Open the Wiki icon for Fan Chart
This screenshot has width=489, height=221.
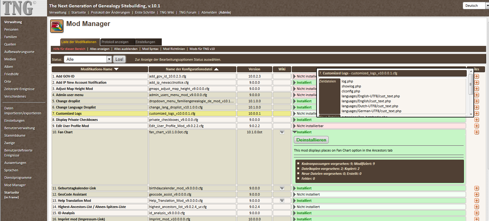[x=282, y=132]
